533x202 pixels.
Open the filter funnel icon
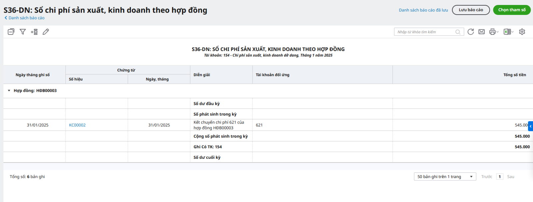pyautogui.click(x=23, y=32)
